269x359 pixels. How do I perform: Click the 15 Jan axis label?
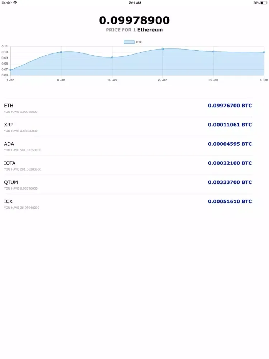[112, 80]
